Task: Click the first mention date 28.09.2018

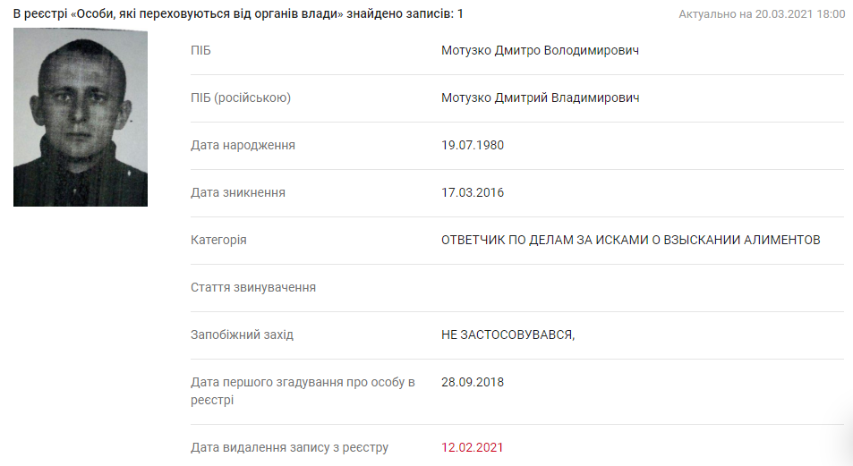Action: tap(473, 382)
